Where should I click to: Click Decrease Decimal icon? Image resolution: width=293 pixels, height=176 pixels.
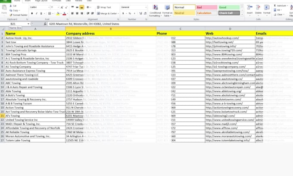point(145,13)
